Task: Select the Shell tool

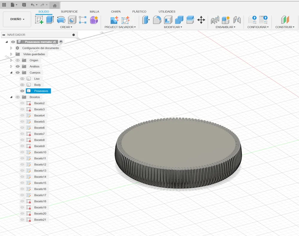Action: pyautogui.click(x=168, y=20)
